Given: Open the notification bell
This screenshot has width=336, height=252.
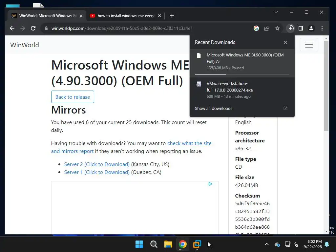Looking at the screenshot, I should pyautogui.click(x=327, y=244).
